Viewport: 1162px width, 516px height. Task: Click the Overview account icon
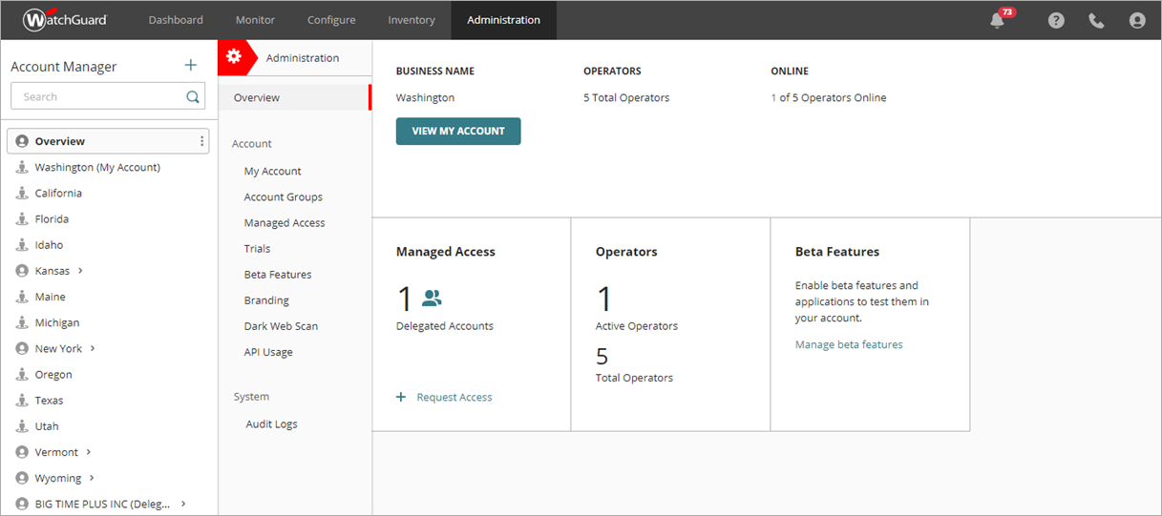22,141
